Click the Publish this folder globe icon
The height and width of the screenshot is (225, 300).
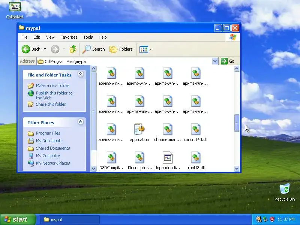[31, 93]
